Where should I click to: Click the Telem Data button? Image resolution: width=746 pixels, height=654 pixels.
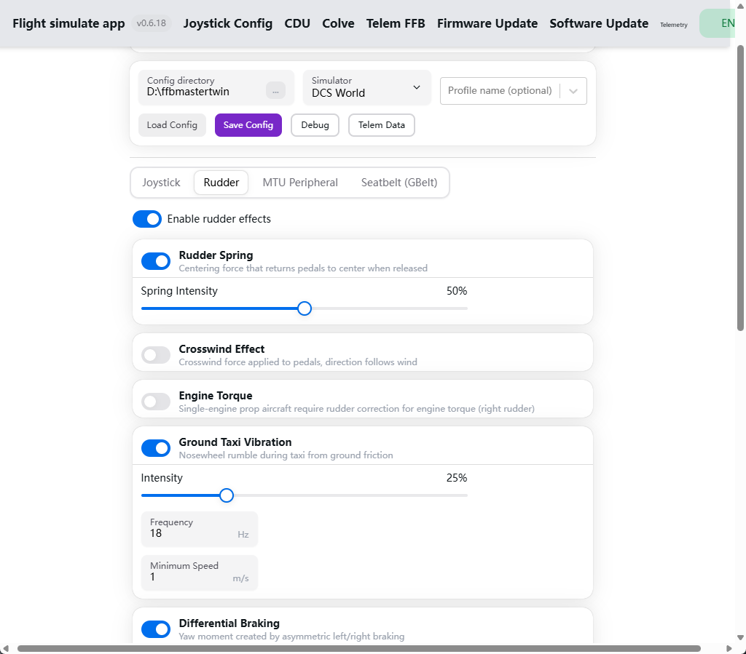(382, 125)
